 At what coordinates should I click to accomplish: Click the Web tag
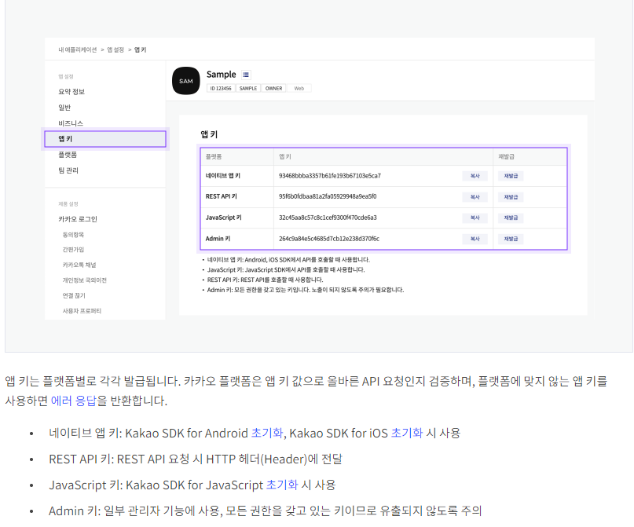pyautogui.click(x=299, y=89)
